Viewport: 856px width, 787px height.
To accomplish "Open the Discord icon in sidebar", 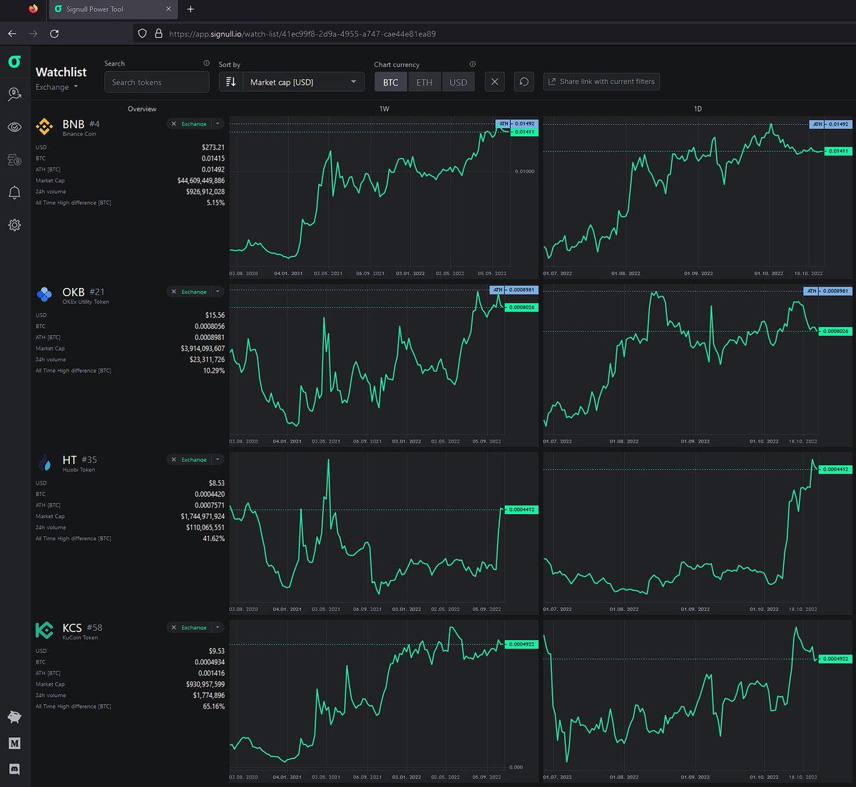I will (14, 769).
